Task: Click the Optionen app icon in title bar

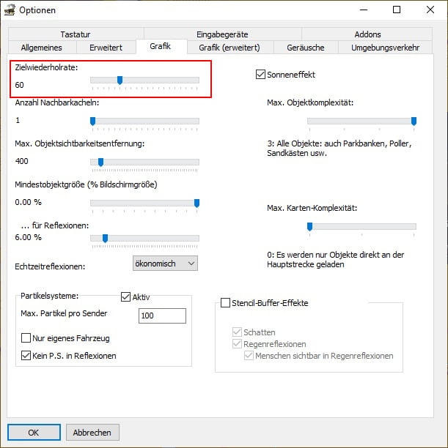Action: coord(10,10)
